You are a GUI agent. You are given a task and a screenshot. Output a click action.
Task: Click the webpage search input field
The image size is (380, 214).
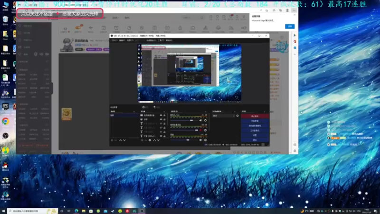pyautogui.click(x=191, y=18)
